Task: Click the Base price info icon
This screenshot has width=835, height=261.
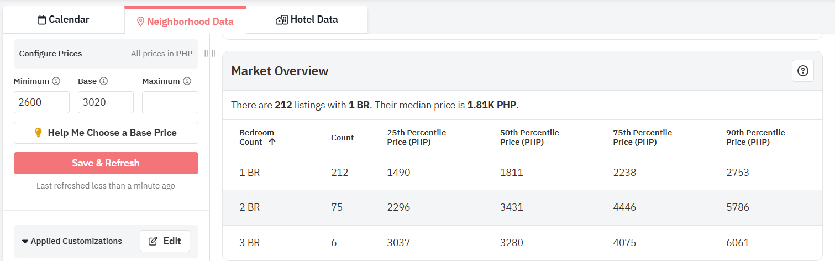Action: (x=104, y=81)
